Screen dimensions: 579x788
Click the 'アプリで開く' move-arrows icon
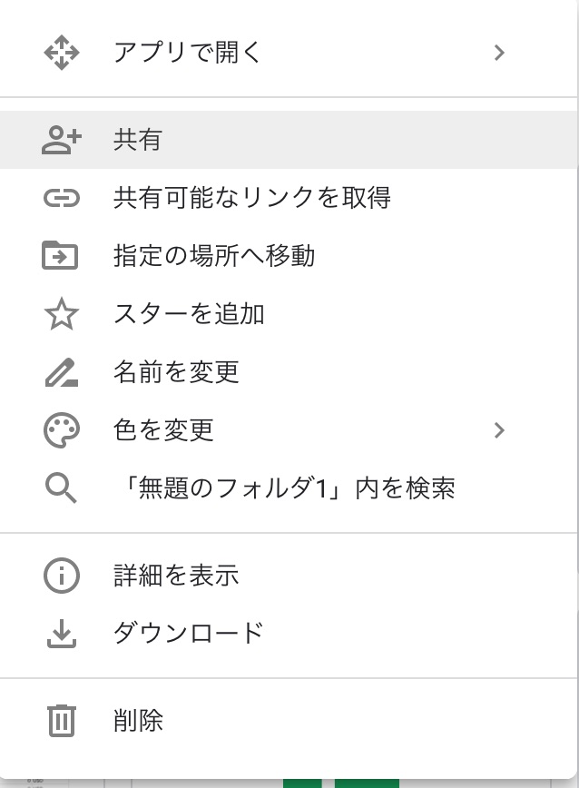coord(61,53)
